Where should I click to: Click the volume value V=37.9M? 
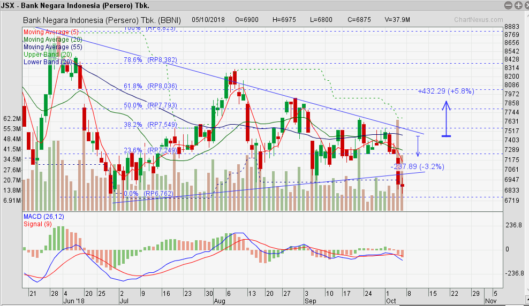397,20
